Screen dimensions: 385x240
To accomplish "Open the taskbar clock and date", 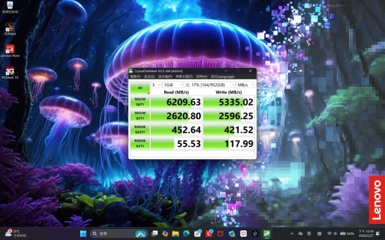I will (366, 234).
